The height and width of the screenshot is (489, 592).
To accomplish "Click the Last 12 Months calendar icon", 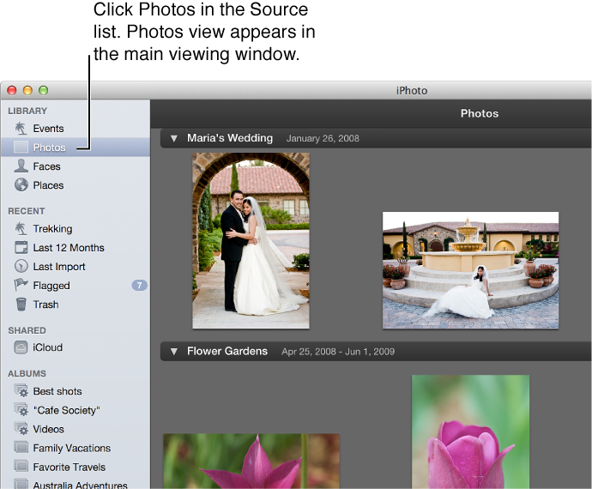I will coord(21,247).
